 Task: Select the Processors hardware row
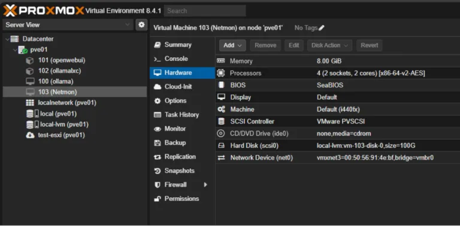pos(338,73)
